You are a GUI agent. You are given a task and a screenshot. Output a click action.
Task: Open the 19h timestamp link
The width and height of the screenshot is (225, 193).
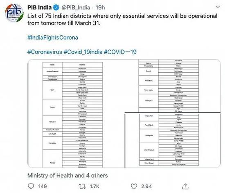[100, 8]
